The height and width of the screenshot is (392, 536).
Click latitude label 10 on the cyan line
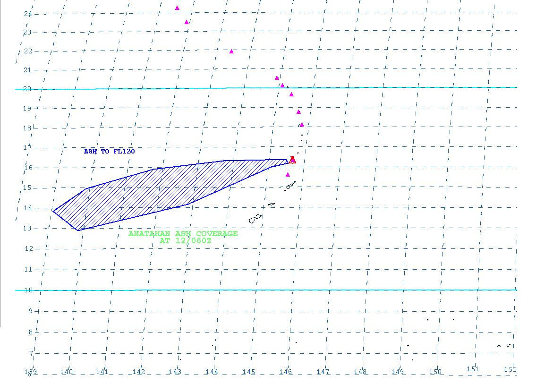(x=28, y=290)
